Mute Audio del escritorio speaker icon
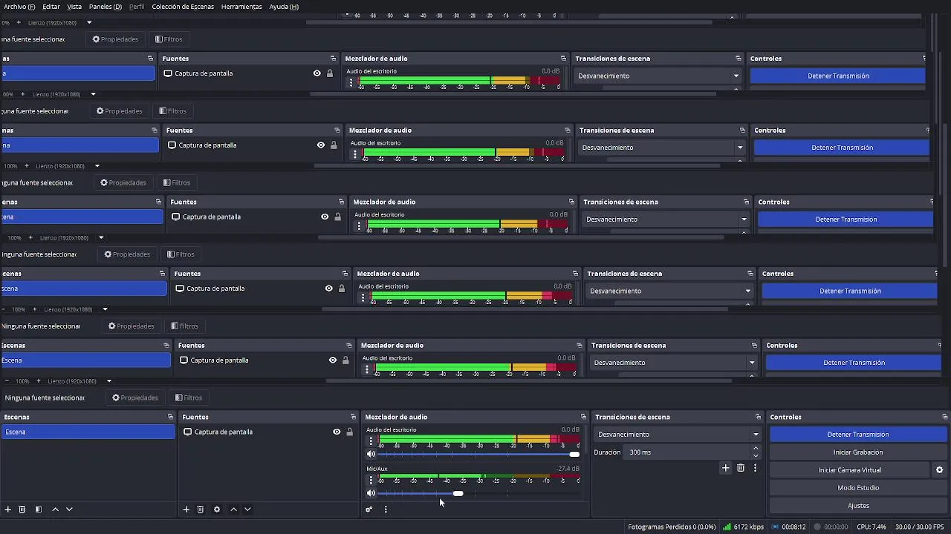The height and width of the screenshot is (534, 951). (371, 454)
